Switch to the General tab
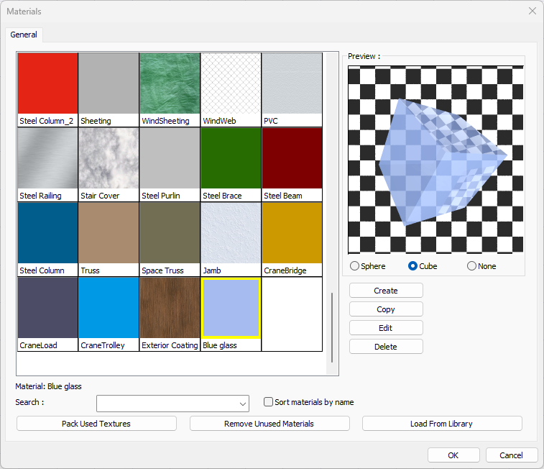The image size is (544, 469). coord(24,35)
